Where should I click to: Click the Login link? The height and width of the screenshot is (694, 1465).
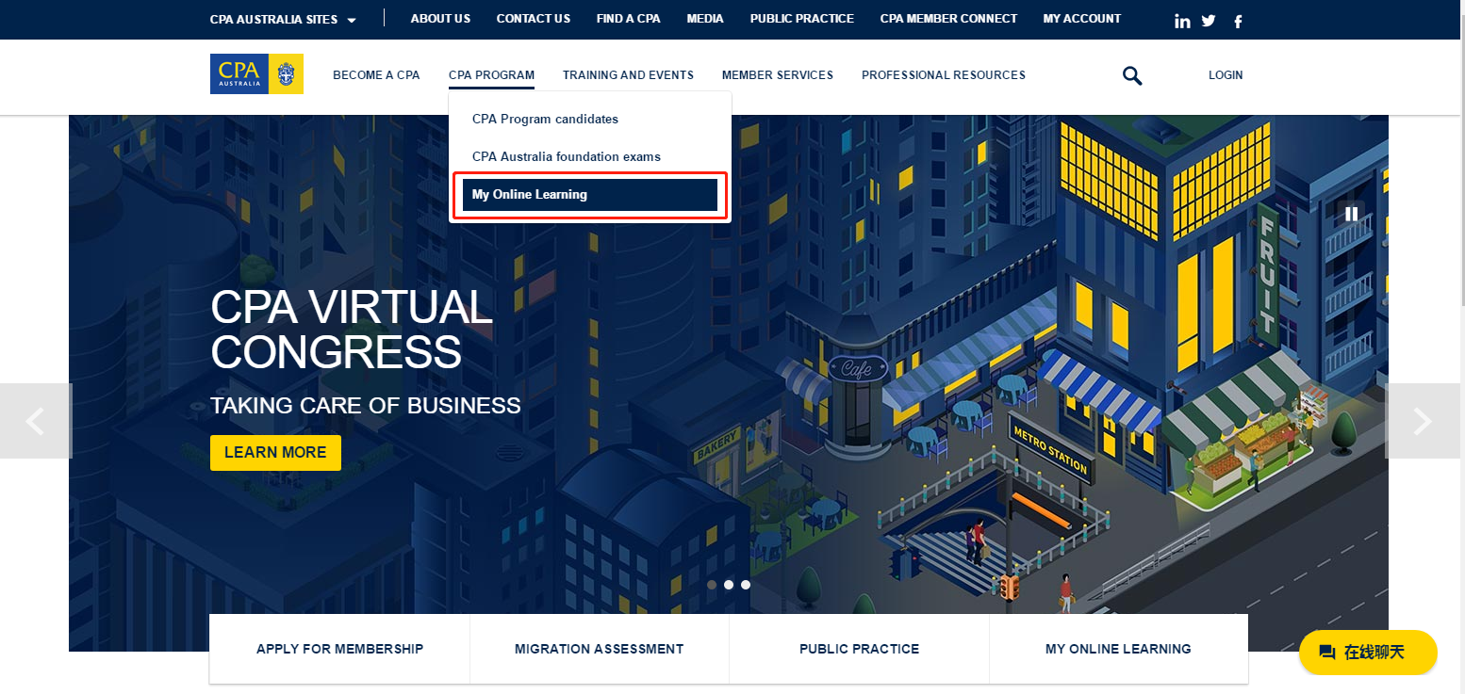1226,75
